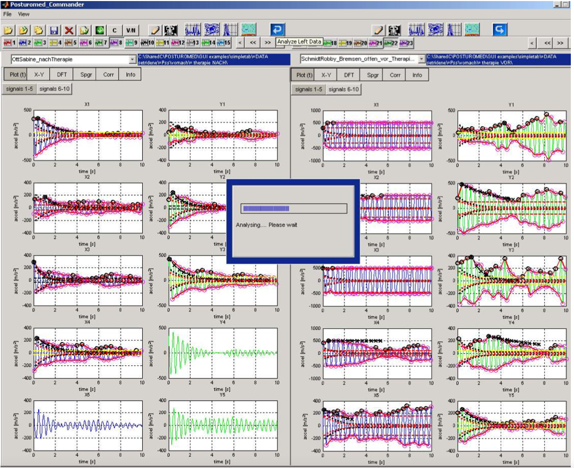Toggle signal set 8 button

pos(117,42)
